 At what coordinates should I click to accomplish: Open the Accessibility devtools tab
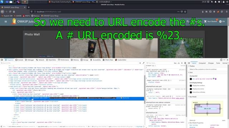[96, 60]
